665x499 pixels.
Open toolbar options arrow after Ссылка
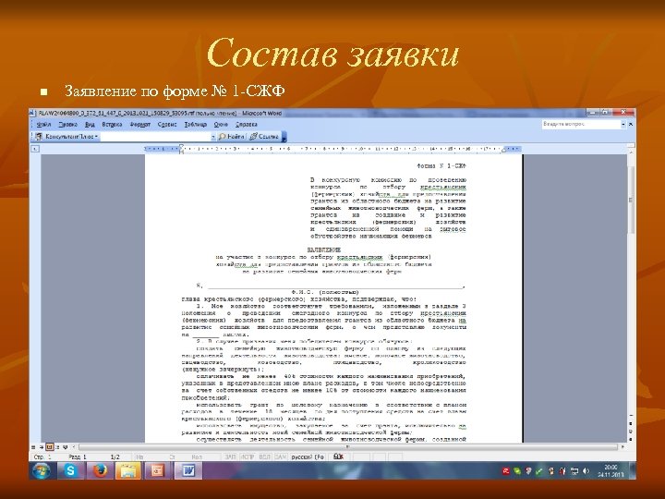point(284,137)
